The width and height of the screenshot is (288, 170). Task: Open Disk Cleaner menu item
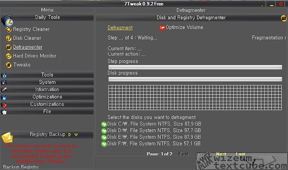coord(27,38)
